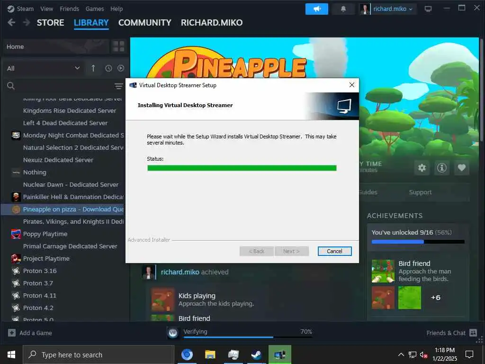Click the Project Playtime game icon

tap(16, 258)
